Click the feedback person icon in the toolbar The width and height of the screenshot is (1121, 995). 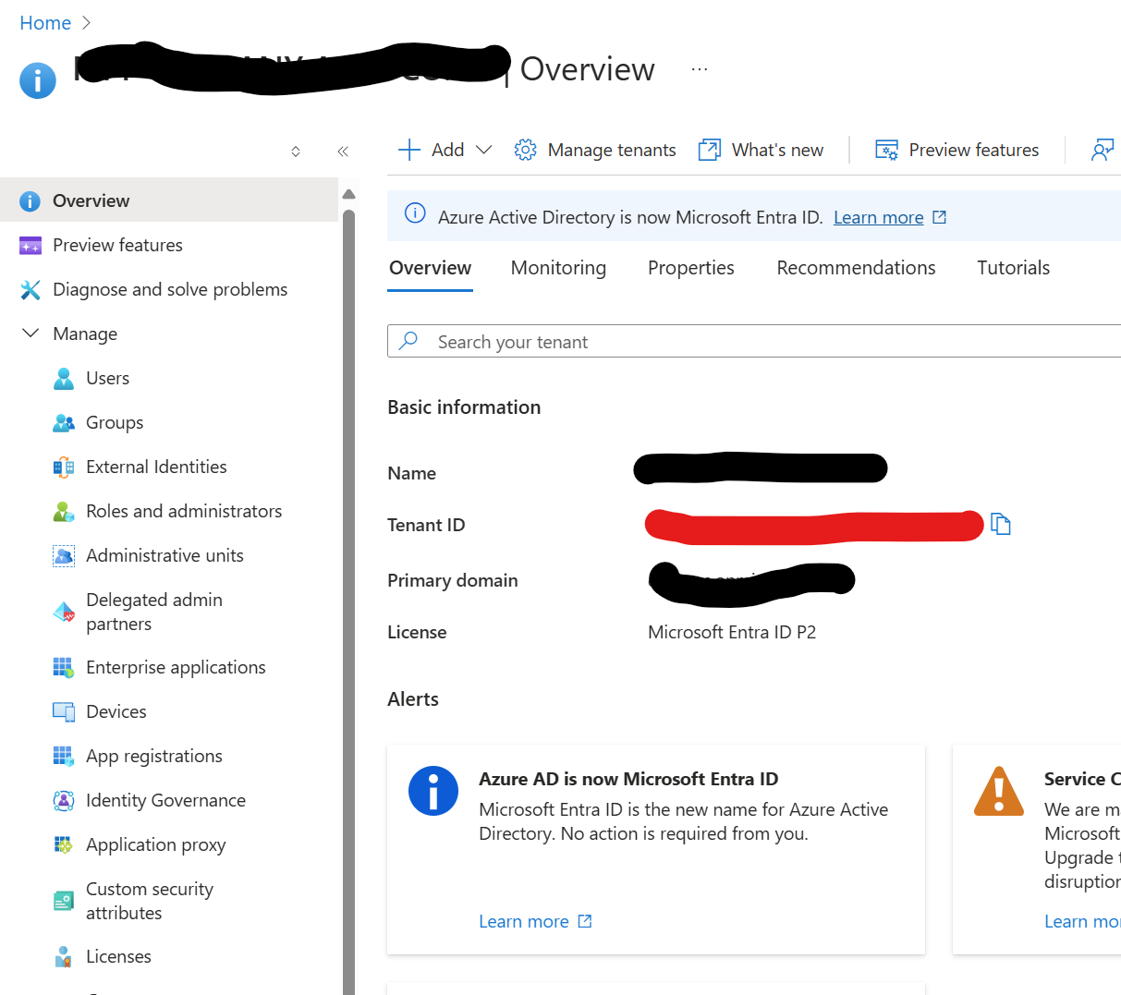[x=1103, y=150]
